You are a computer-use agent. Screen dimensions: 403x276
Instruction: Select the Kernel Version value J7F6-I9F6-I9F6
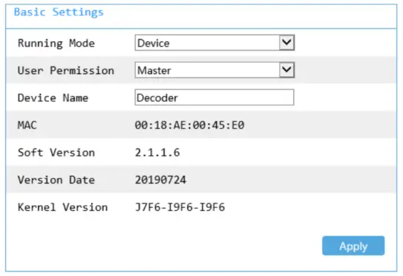(180, 207)
